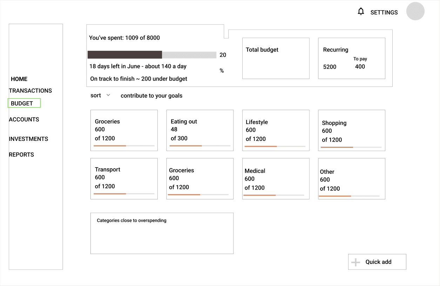Click the Transport progress bar

124,194
